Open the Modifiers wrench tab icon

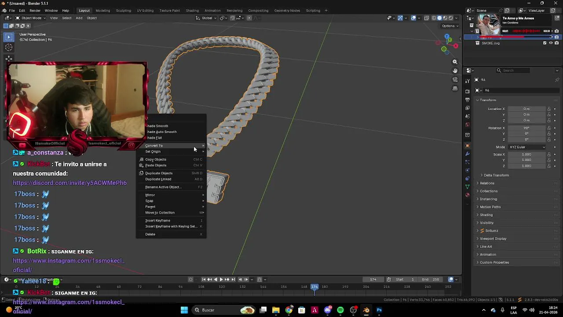click(x=467, y=154)
